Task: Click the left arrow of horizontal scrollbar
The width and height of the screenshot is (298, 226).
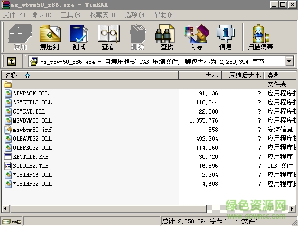Action: [x=6, y=209]
